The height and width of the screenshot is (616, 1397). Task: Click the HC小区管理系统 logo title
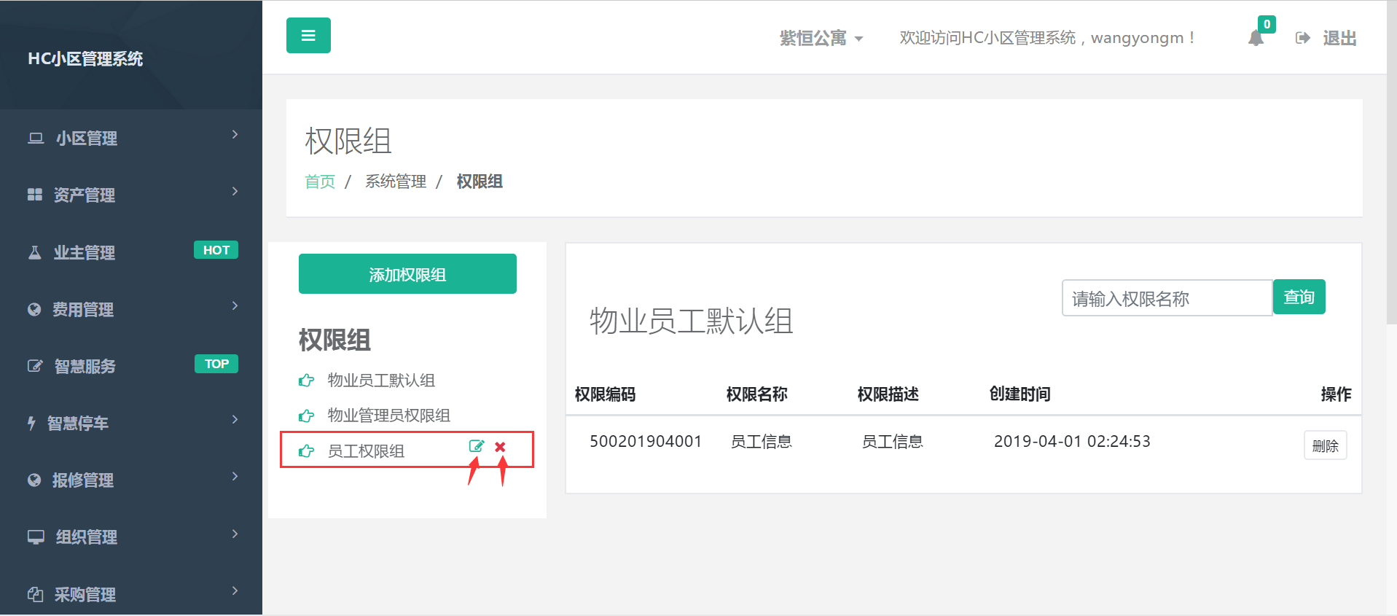(x=85, y=59)
